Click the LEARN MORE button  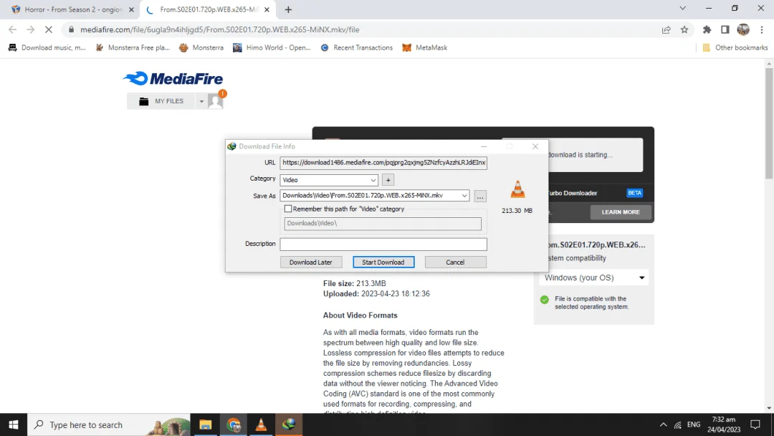coord(621,212)
